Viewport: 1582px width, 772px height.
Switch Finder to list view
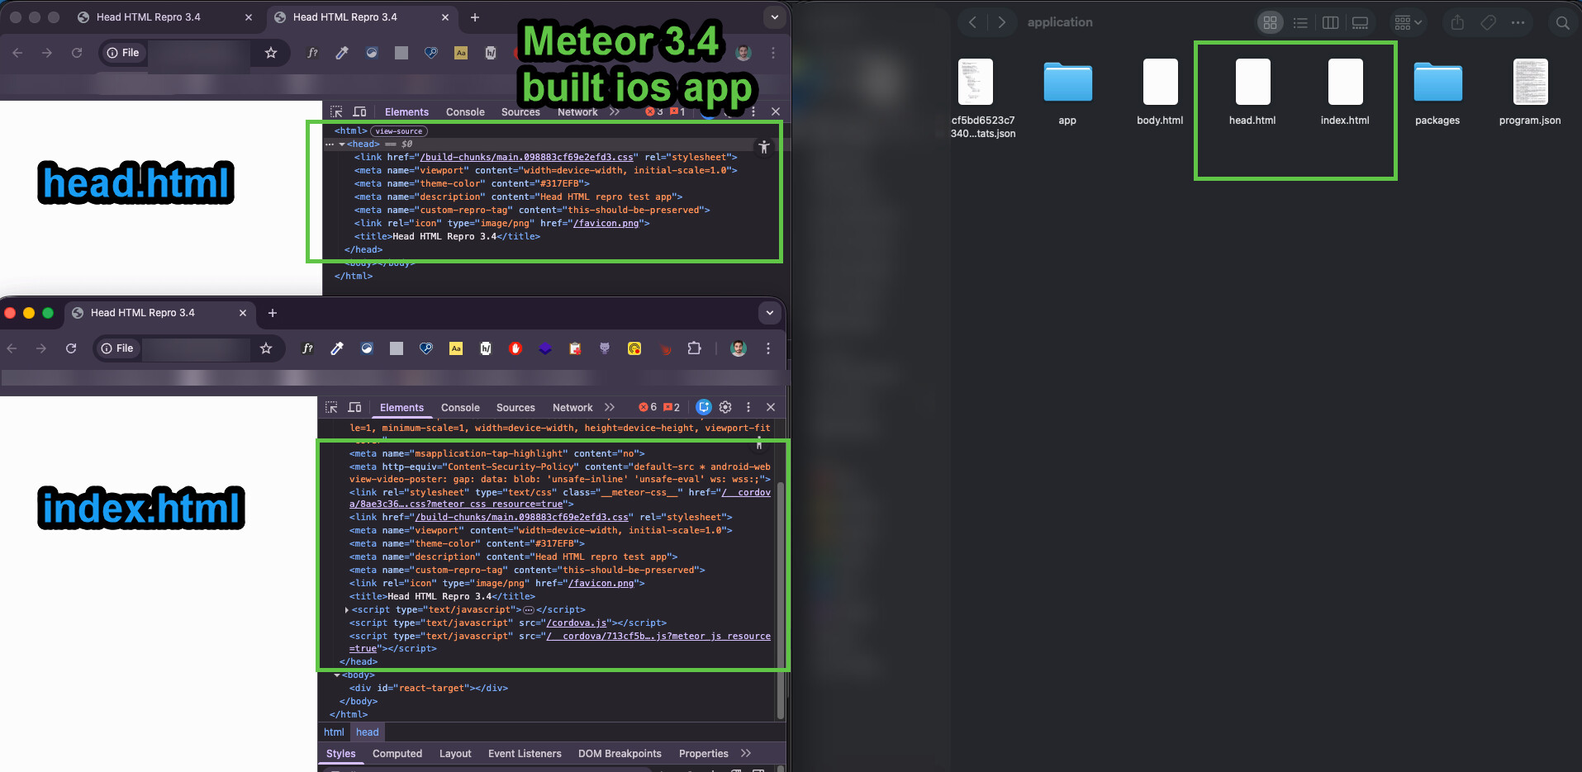click(x=1300, y=23)
